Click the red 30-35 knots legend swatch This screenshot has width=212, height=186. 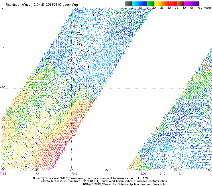pos(173,3)
